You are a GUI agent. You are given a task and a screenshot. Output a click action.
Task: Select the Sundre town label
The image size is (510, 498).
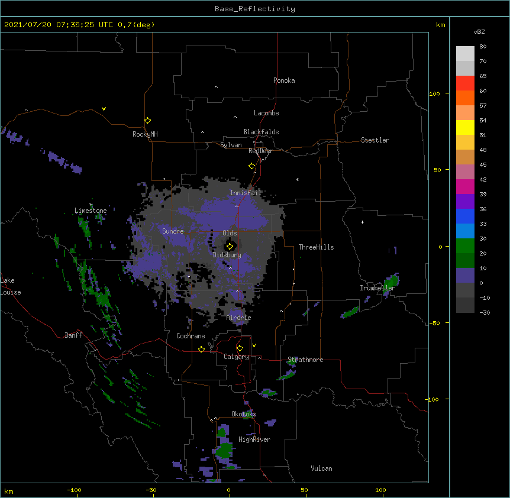pos(173,231)
